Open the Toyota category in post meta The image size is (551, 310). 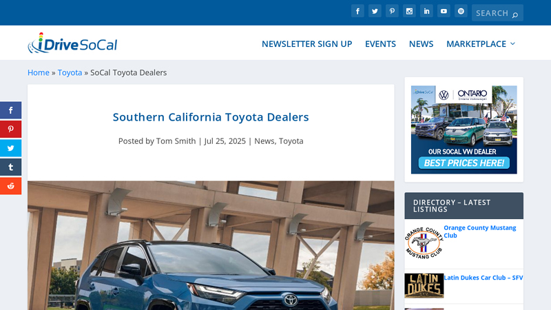[291, 141]
